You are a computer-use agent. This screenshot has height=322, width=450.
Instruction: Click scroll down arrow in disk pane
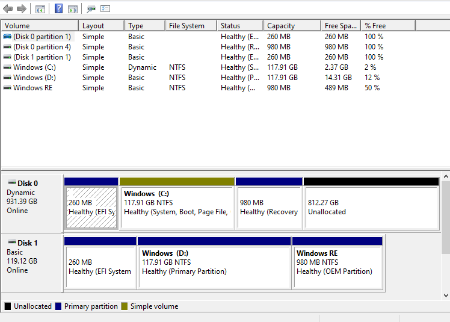point(446,296)
